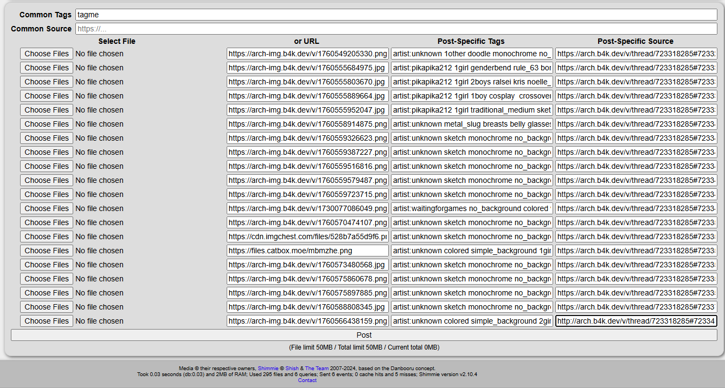The image size is (725, 388).
Task: Click the 'Post-Specific Source' column header
Action: click(x=636, y=41)
